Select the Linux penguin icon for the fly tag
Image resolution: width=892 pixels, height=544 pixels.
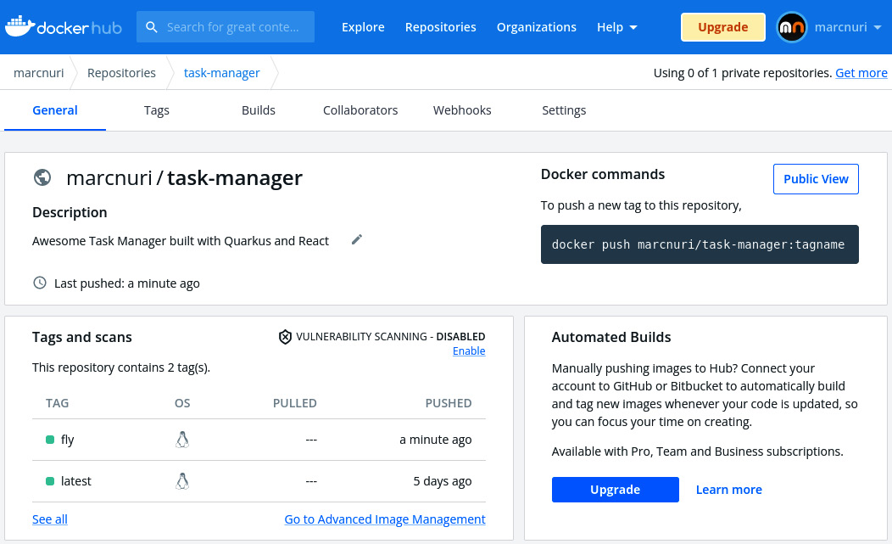click(x=182, y=439)
